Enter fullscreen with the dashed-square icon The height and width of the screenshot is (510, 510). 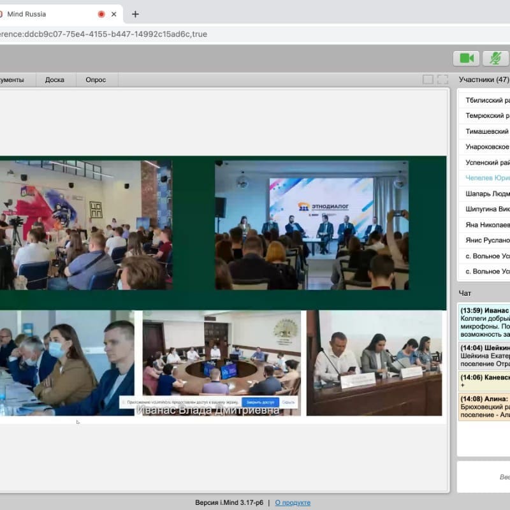(442, 80)
